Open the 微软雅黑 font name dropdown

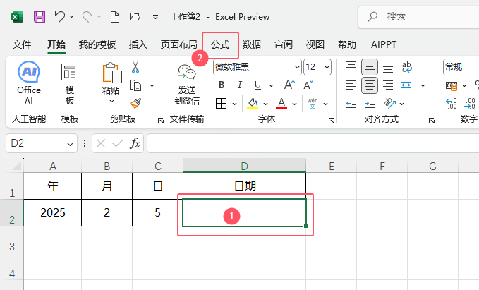pos(297,67)
